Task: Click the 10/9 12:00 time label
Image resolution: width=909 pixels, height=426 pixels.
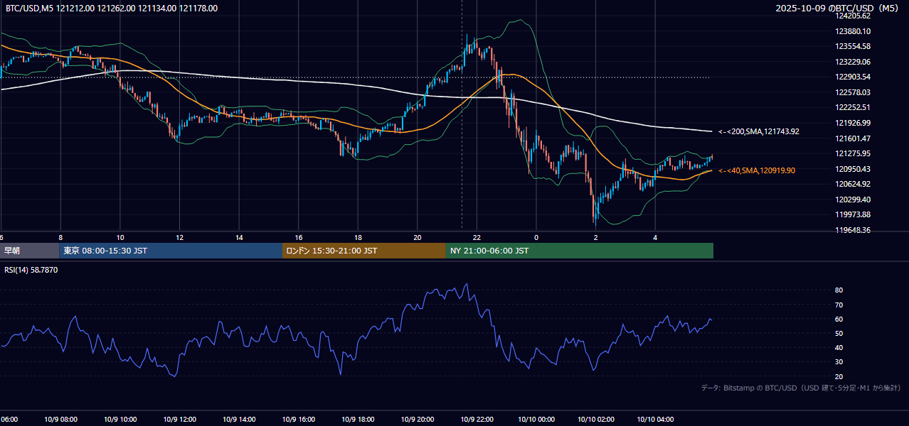Action: point(179,420)
